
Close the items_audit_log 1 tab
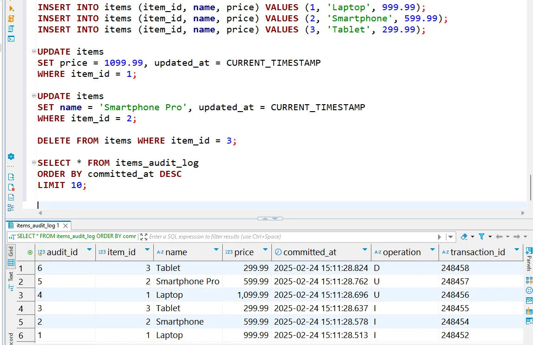click(66, 226)
